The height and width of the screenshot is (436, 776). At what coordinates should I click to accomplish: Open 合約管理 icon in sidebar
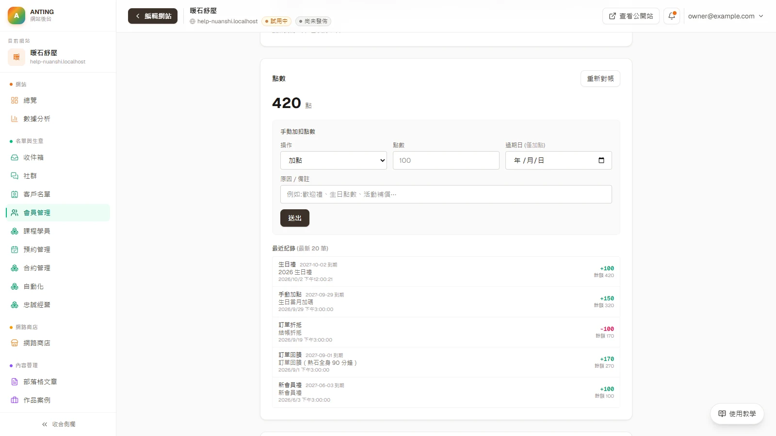[15, 268]
